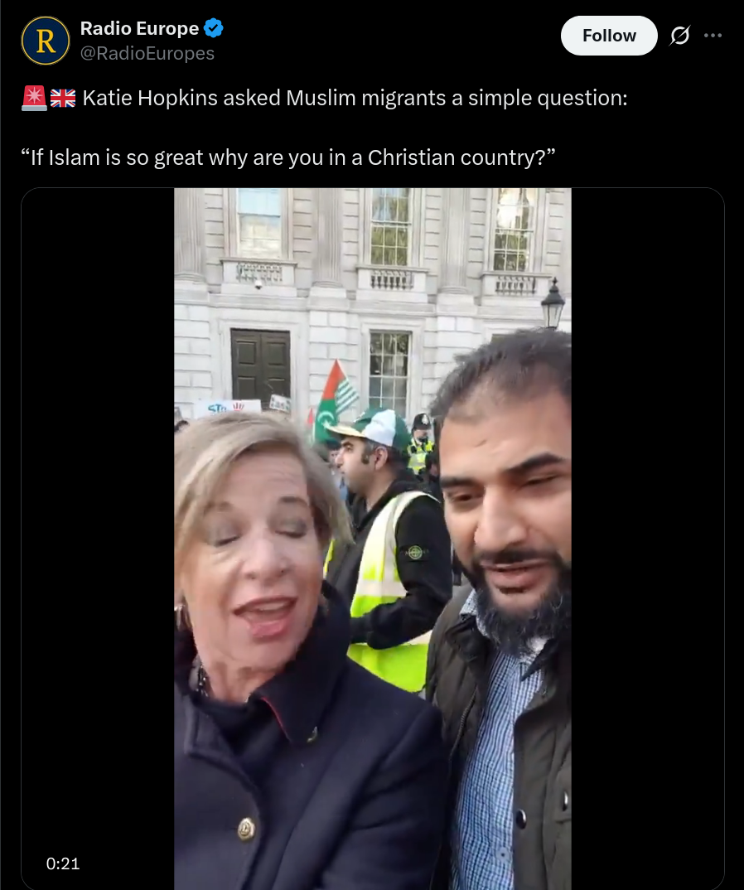Click the green and white cap in video

(372, 426)
